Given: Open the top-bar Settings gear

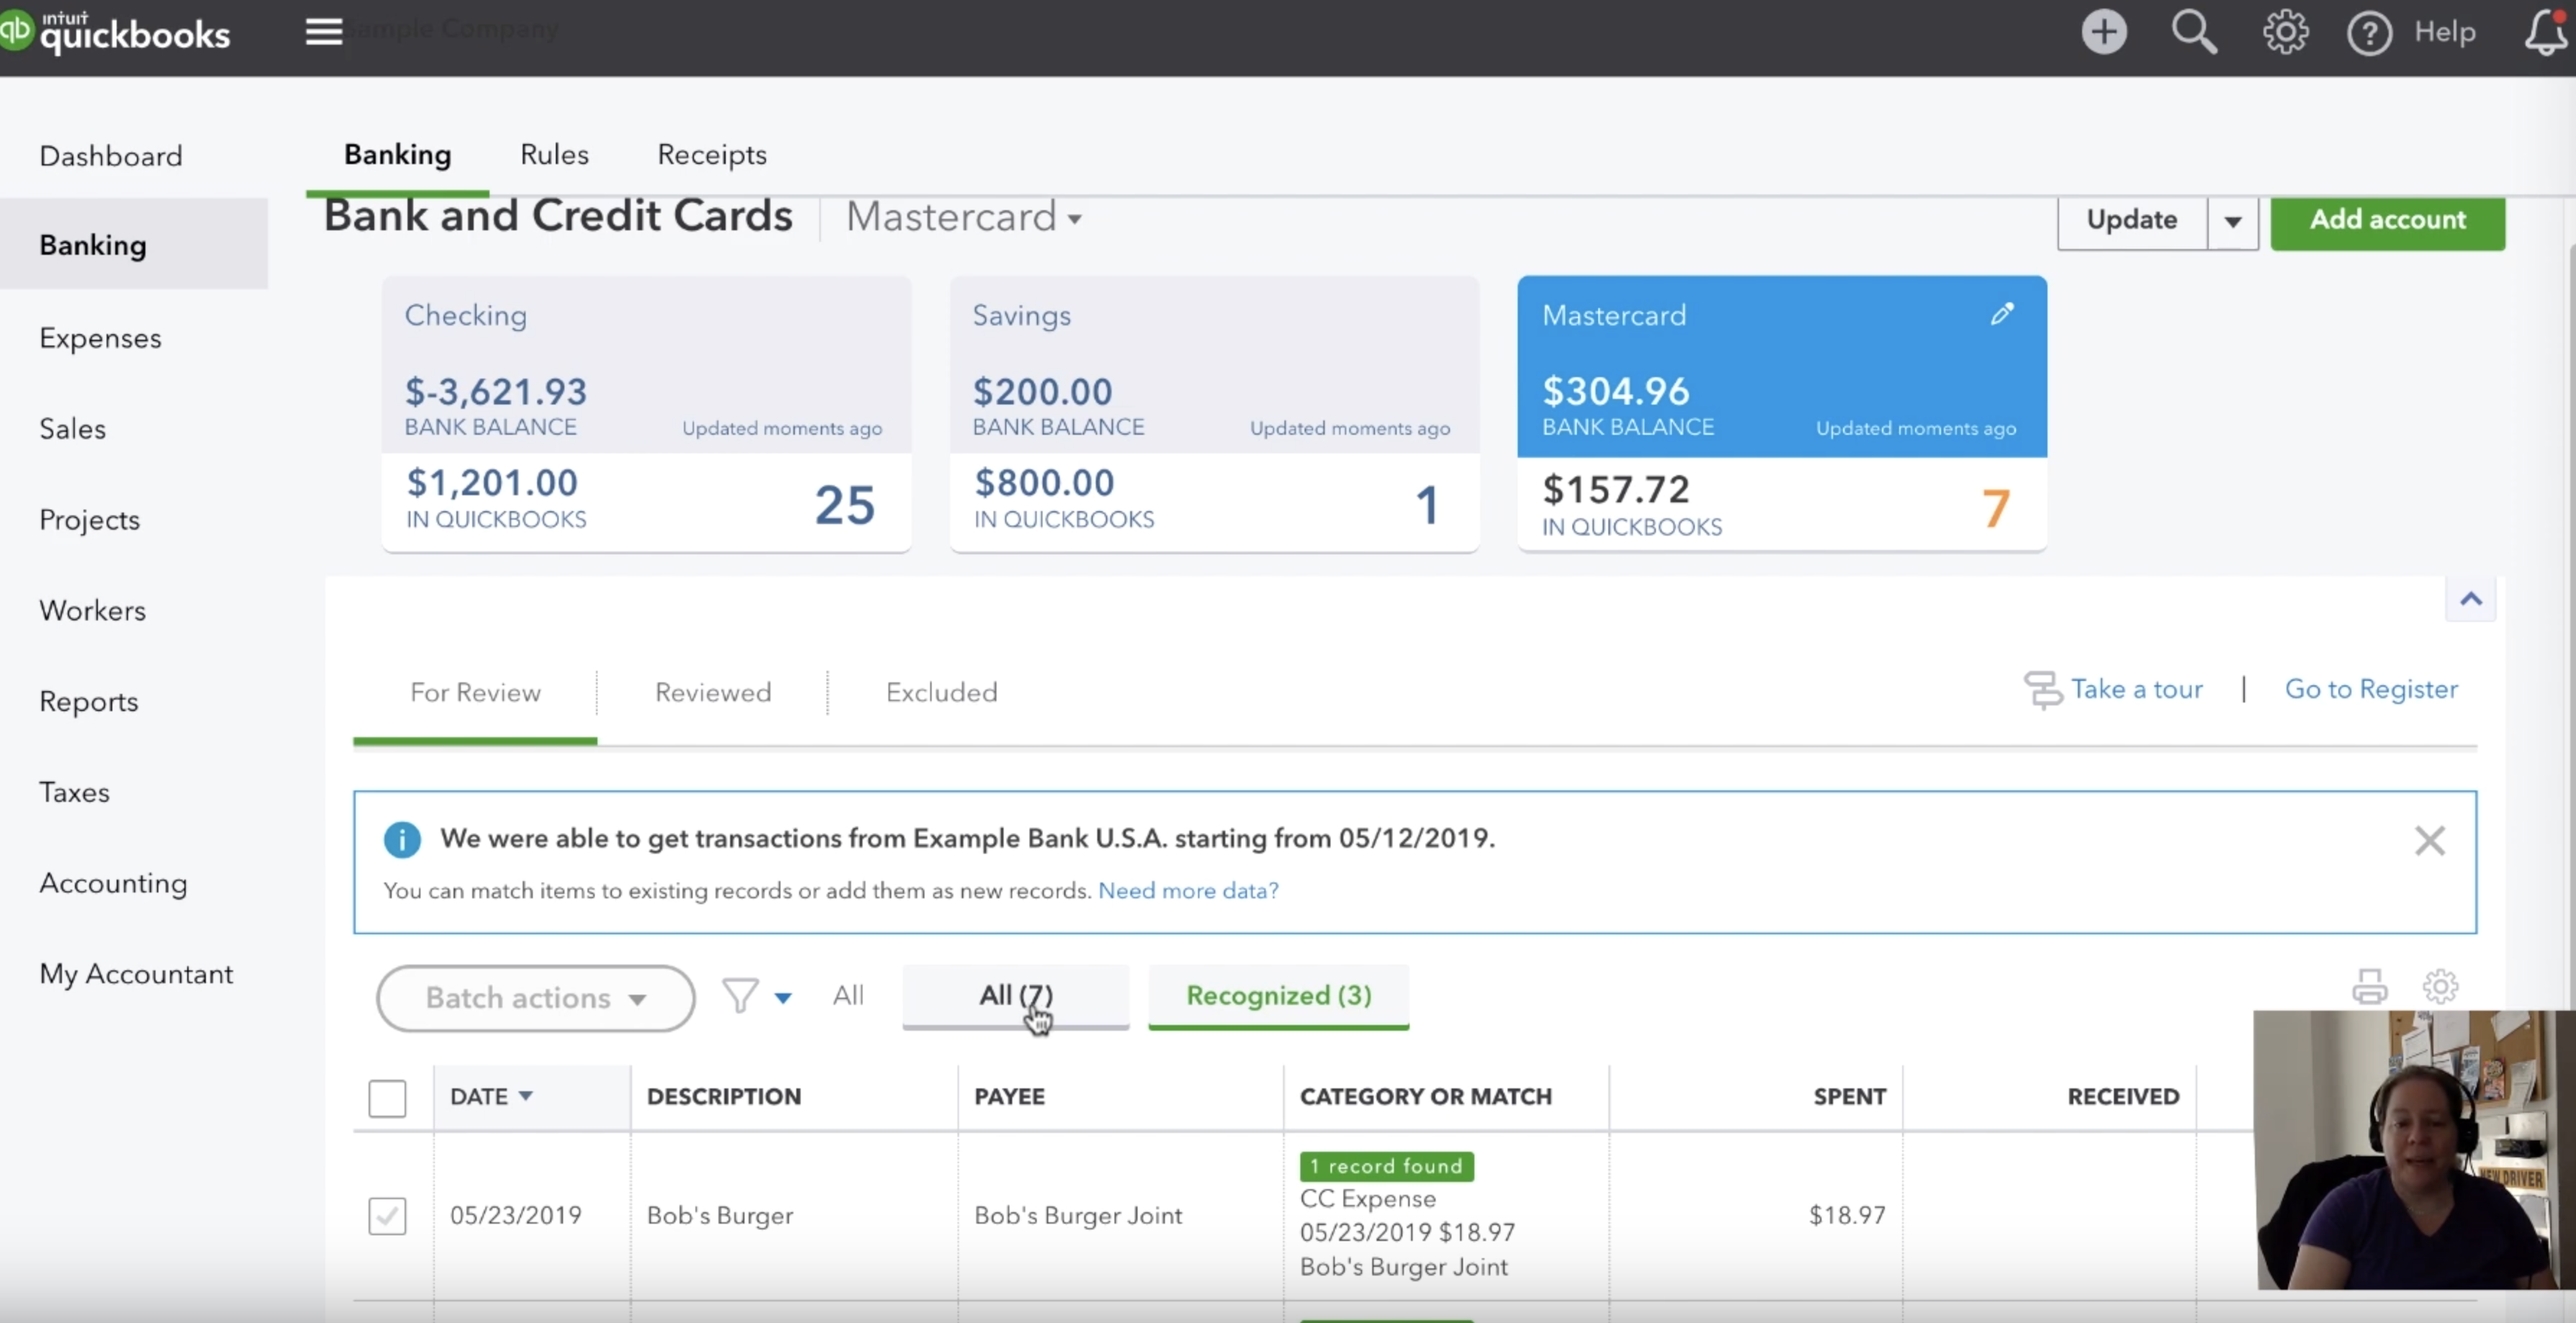Looking at the screenshot, I should (2285, 32).
